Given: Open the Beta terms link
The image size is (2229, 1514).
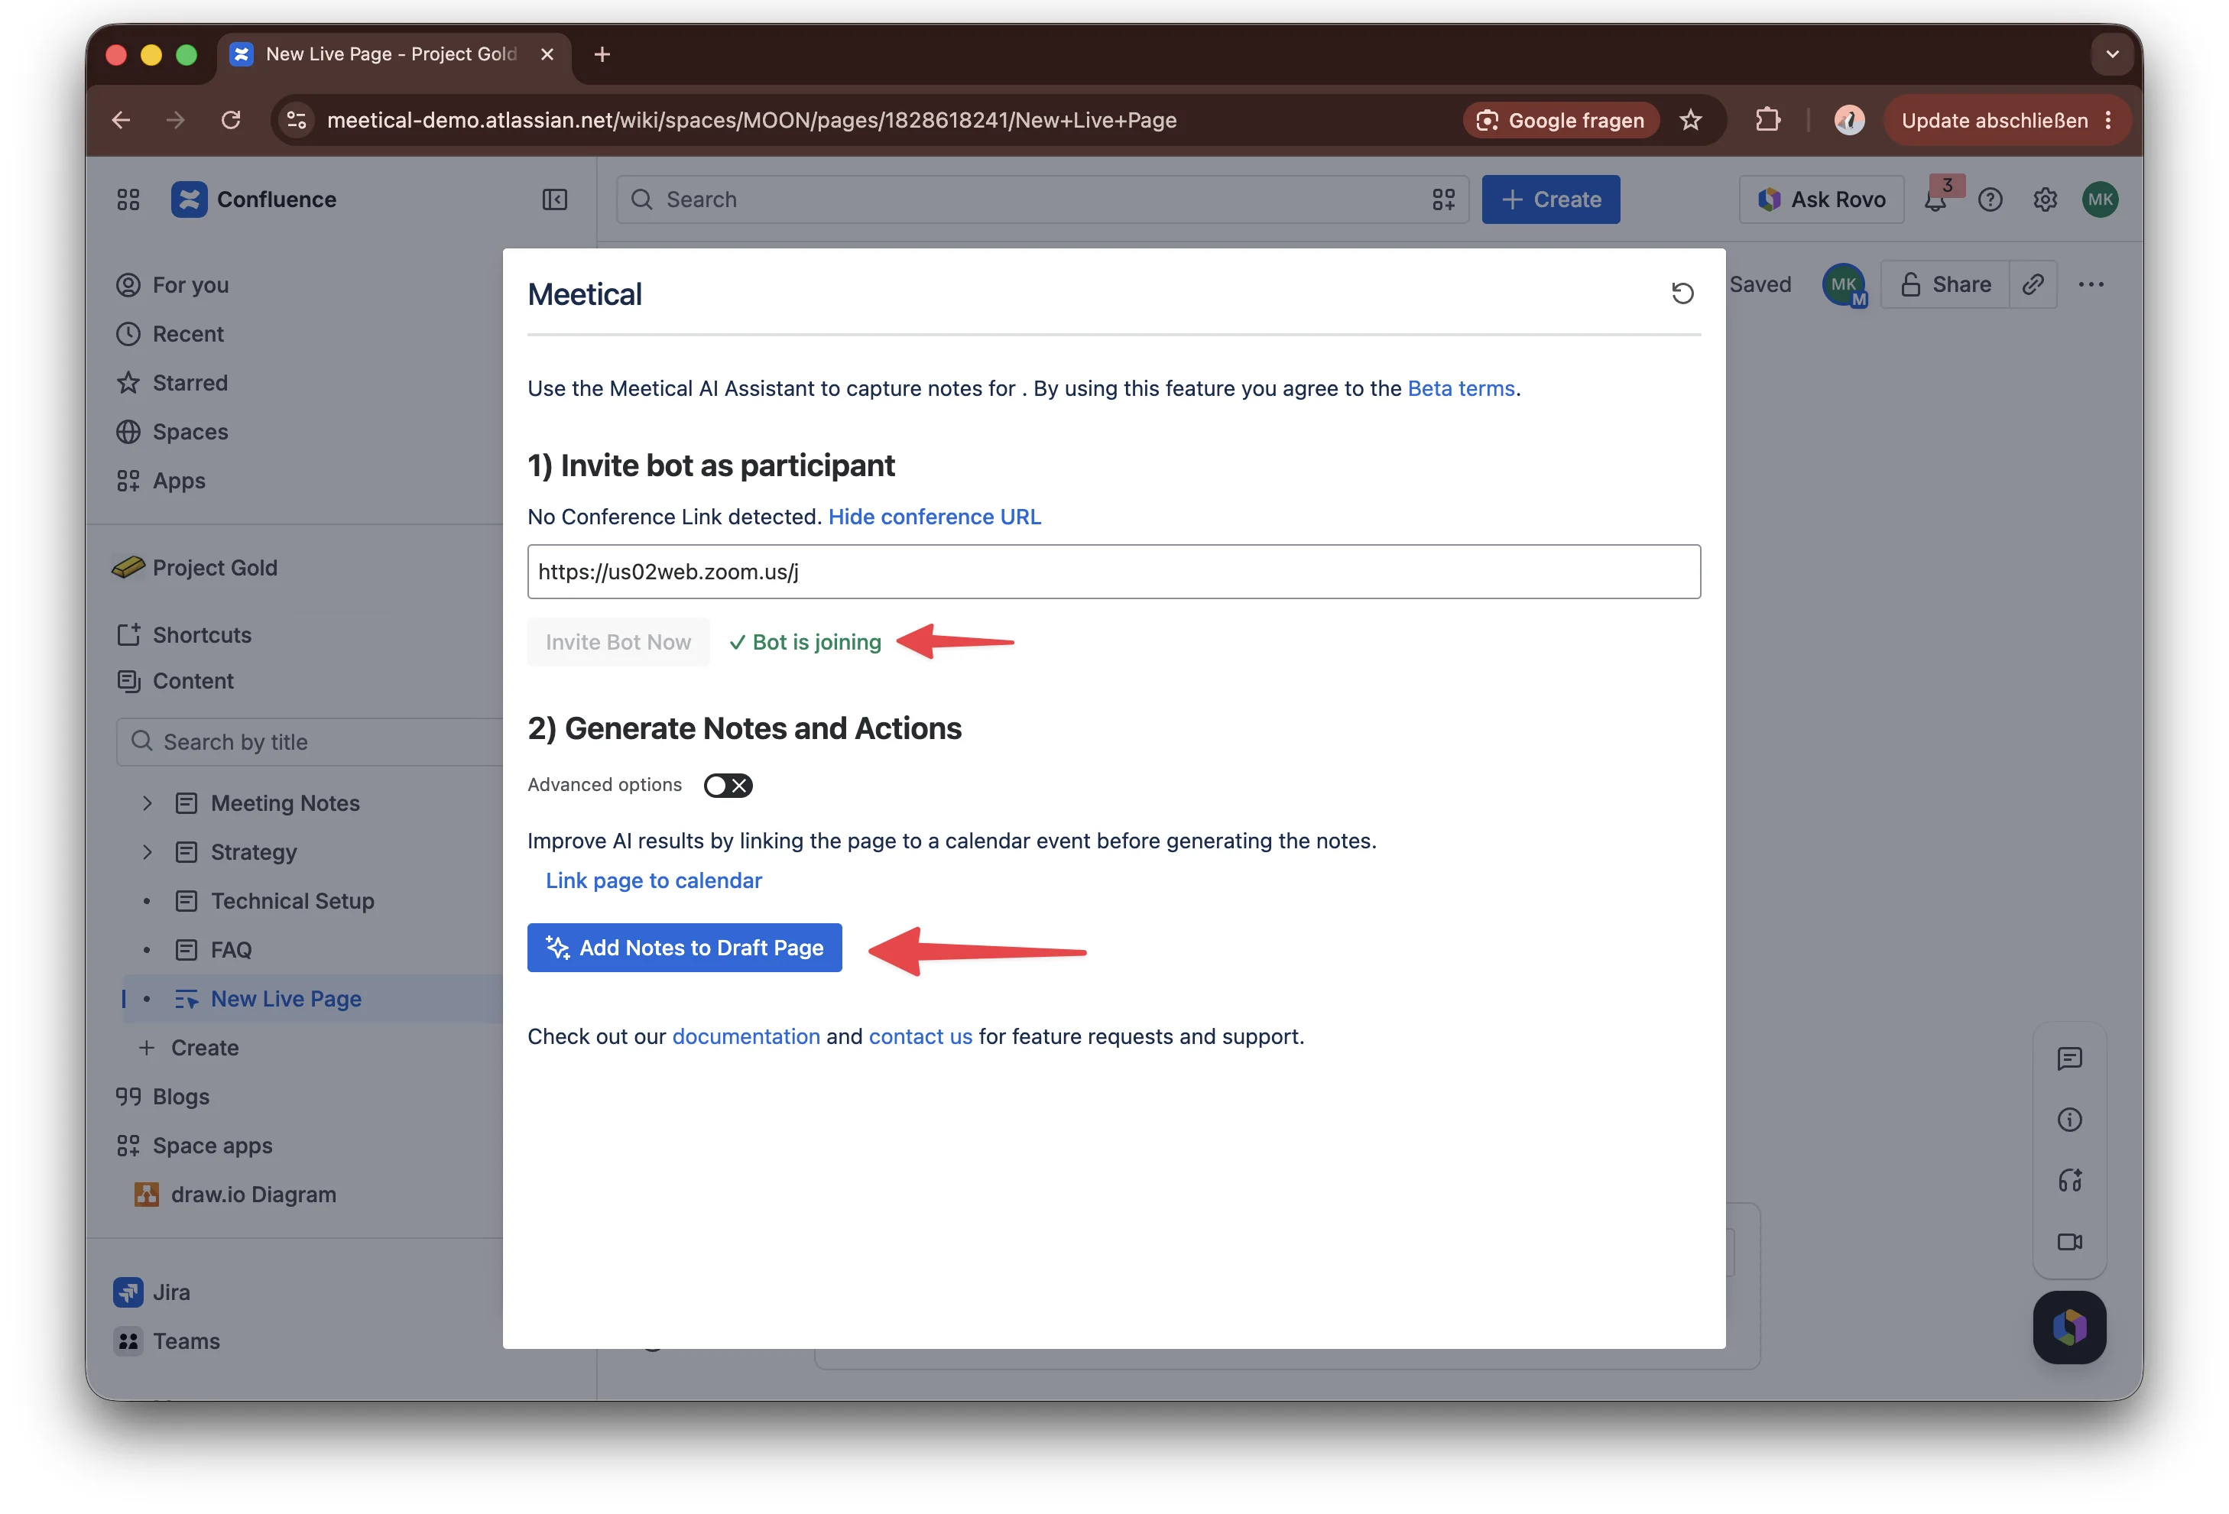Looking at the screenshot, I should 1461,388.
